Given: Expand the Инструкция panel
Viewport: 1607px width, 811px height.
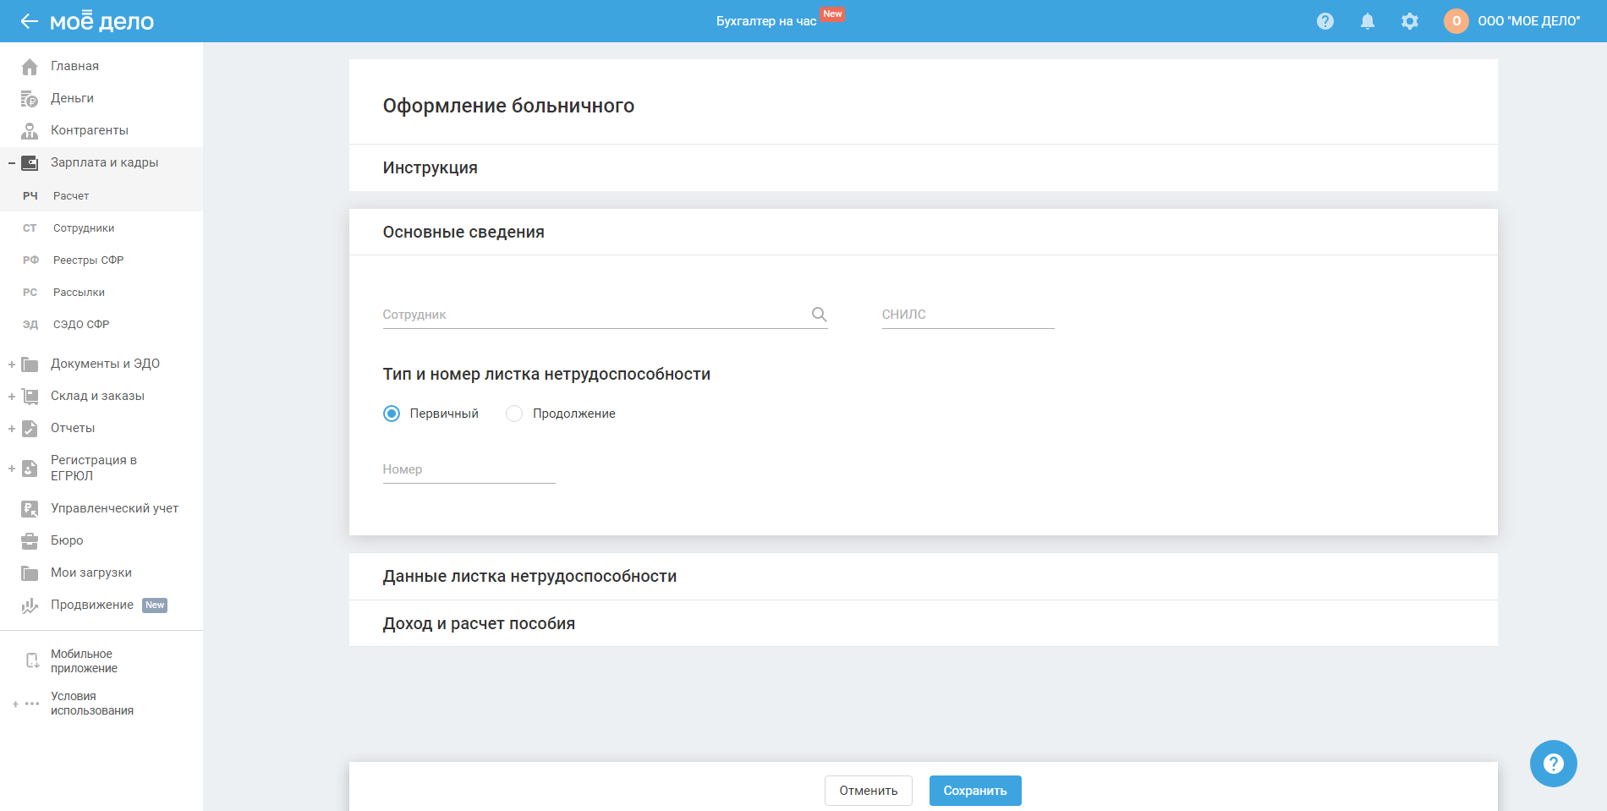Looking at the screenshot, I should tap(923, 167).
